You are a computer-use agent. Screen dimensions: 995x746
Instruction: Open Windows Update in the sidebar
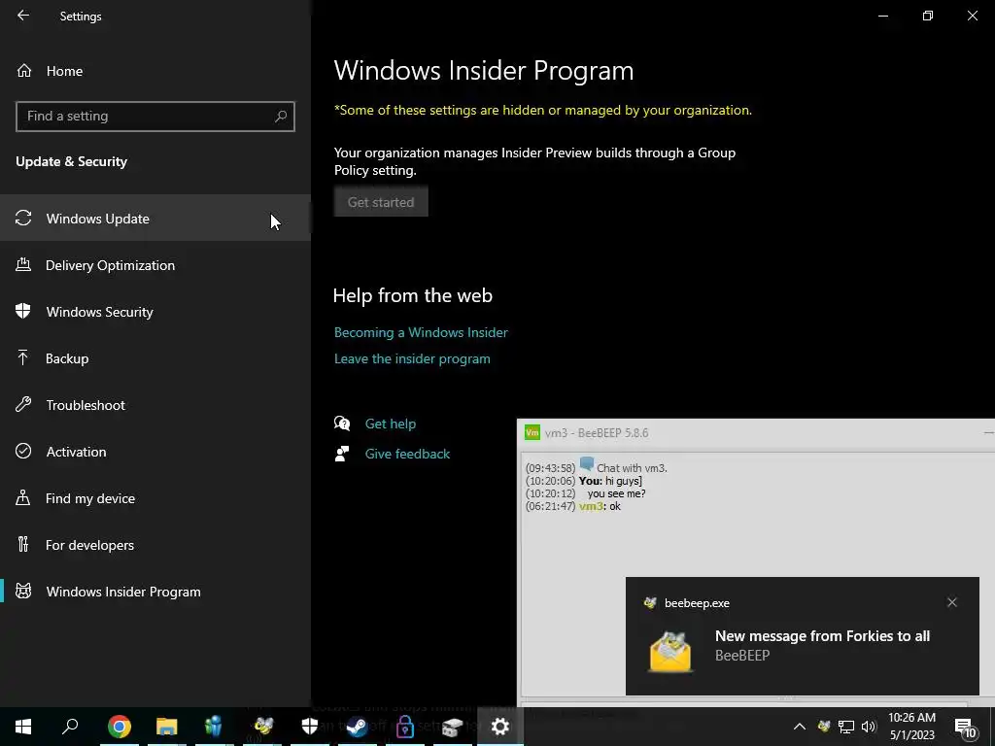(x=154, y=219)
